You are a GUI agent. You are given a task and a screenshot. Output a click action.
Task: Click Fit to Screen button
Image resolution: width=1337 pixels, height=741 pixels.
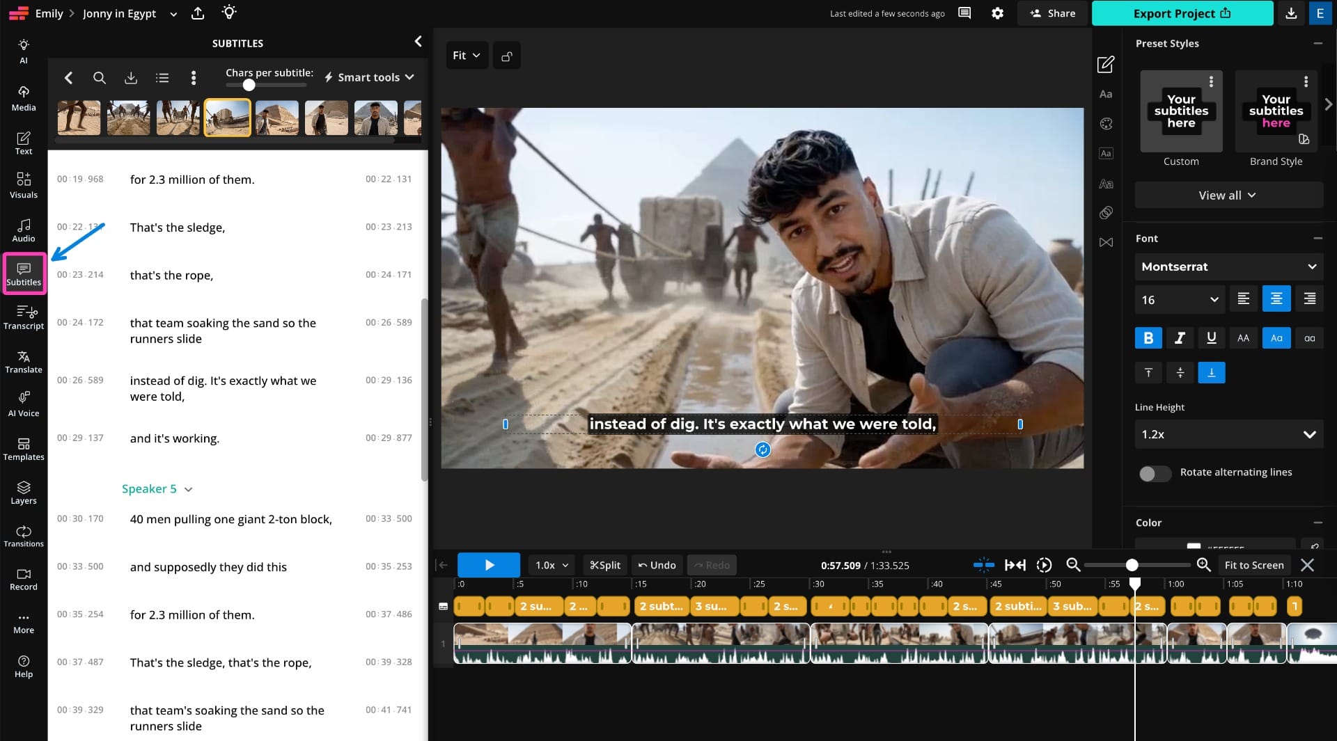point(1254,565)
